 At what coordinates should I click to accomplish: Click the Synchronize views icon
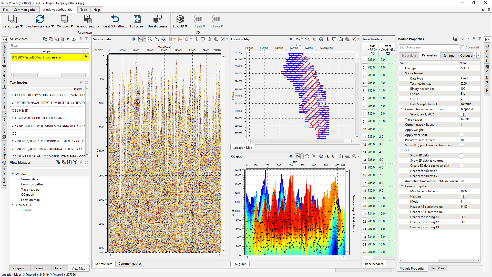click(x=40, y=19)
